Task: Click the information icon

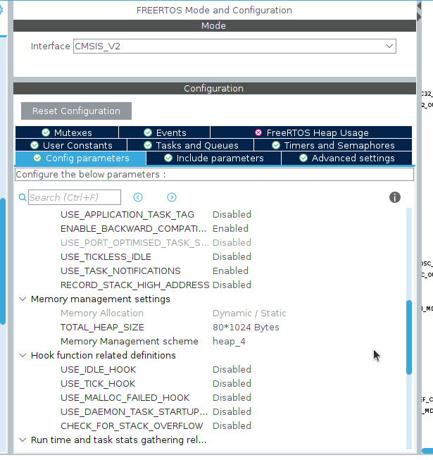Action: [x=395, y=197]
